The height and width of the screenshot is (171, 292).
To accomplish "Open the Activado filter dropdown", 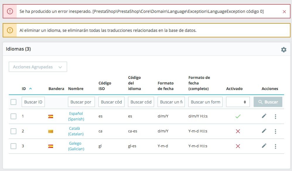I will 238,102.
